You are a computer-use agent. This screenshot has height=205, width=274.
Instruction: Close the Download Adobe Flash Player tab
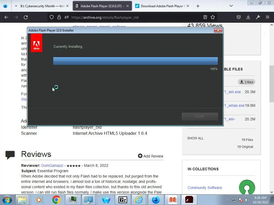tap(188, 6)
